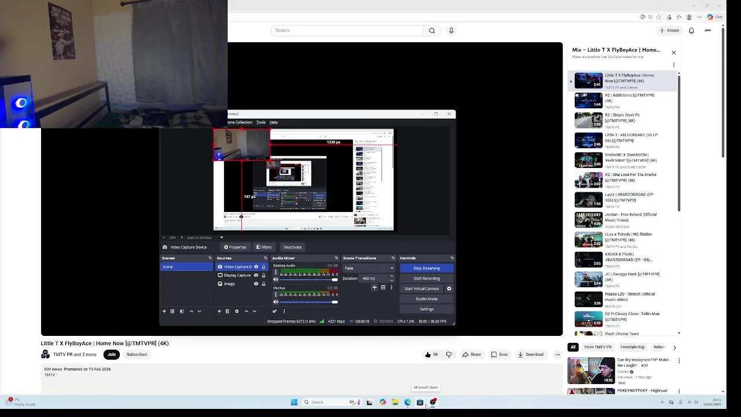Viewport: 741px width, 417px height.
Task: Select the From TMTV PR chip
Action: (598, 347)
